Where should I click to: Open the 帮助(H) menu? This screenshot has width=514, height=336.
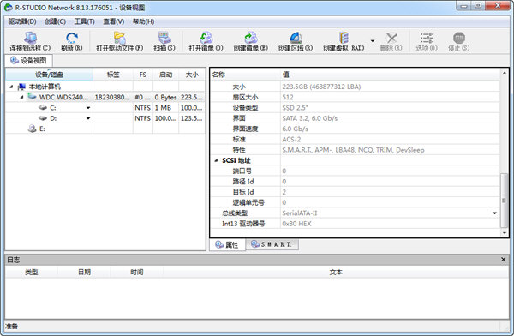coord(144,21)
